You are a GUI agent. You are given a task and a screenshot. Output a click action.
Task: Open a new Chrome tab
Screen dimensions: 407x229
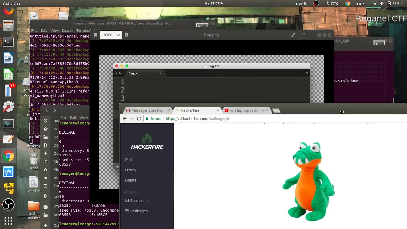coord(276,110)
